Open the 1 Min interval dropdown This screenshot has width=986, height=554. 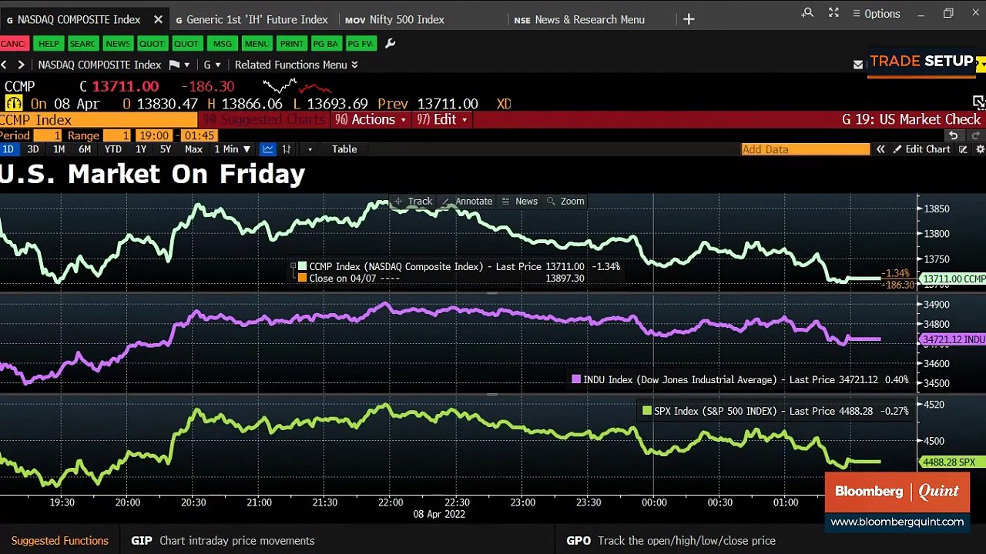point(232,149)
